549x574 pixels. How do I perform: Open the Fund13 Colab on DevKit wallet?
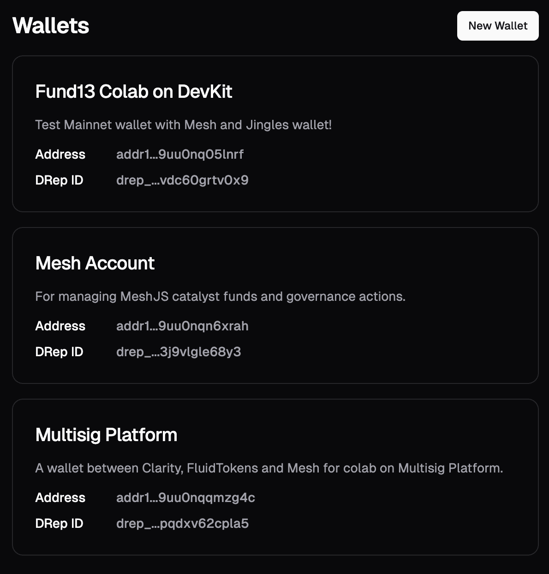pos(274,133)
